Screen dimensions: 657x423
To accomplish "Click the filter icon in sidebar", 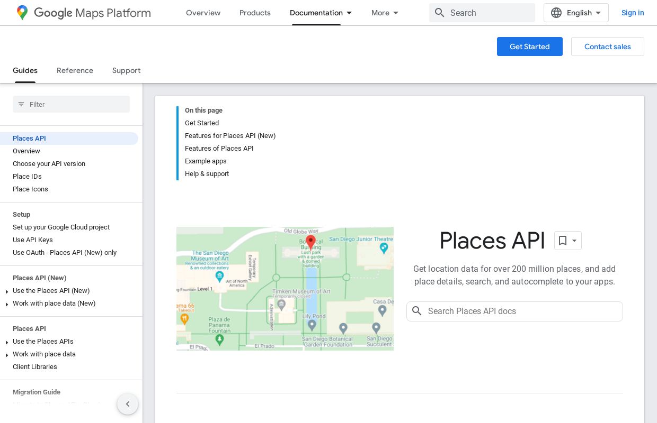I will [21, 104].
